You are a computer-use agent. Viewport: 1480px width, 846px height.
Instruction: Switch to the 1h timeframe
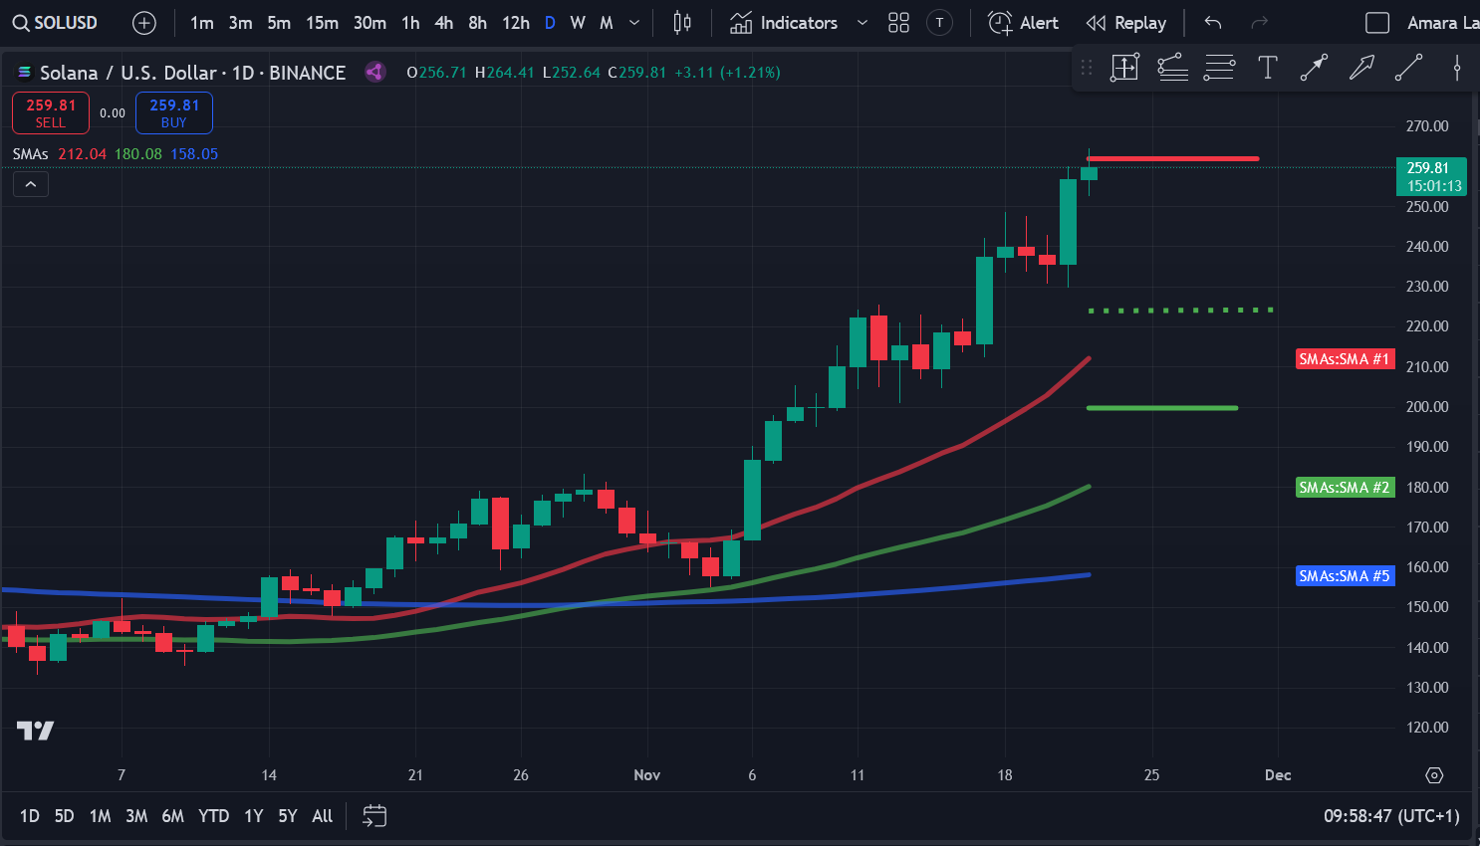tap(410, 23)
